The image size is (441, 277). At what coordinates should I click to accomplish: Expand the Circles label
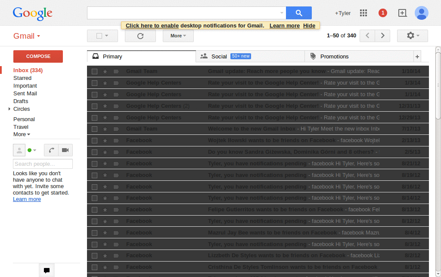point(9,109)
